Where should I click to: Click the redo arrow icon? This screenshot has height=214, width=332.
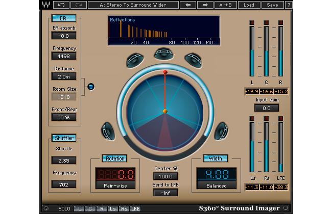[78, 5]
